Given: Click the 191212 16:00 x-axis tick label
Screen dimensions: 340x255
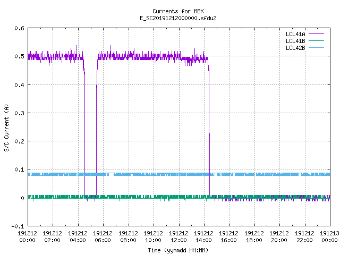Looking at the screenshot, I should coord(229,237).
